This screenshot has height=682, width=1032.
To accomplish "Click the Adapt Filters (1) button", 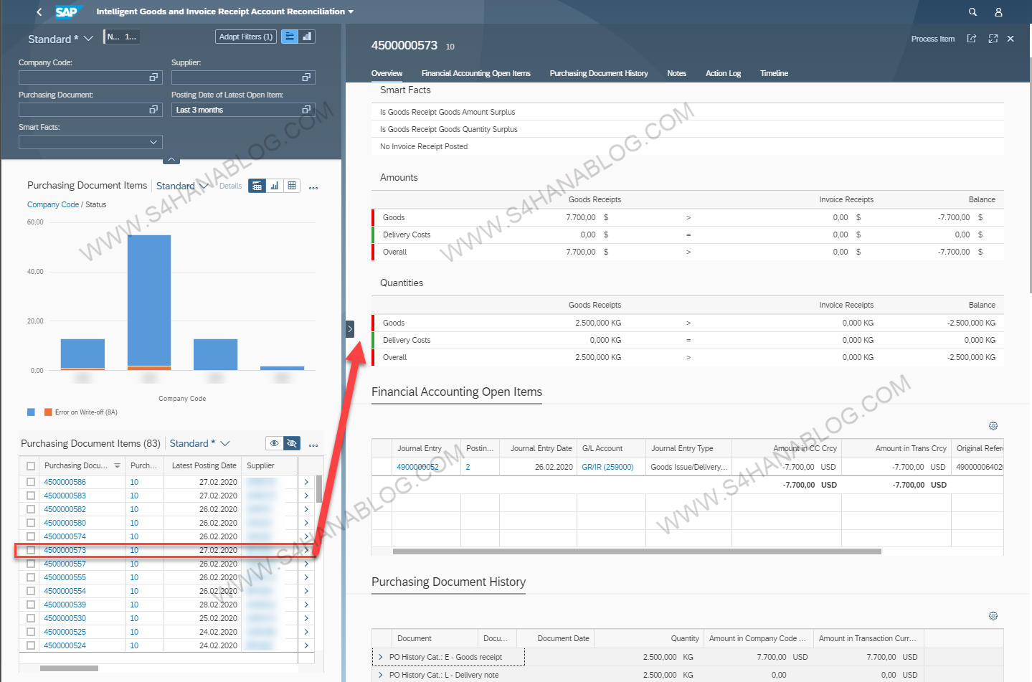I will point(245,37).
